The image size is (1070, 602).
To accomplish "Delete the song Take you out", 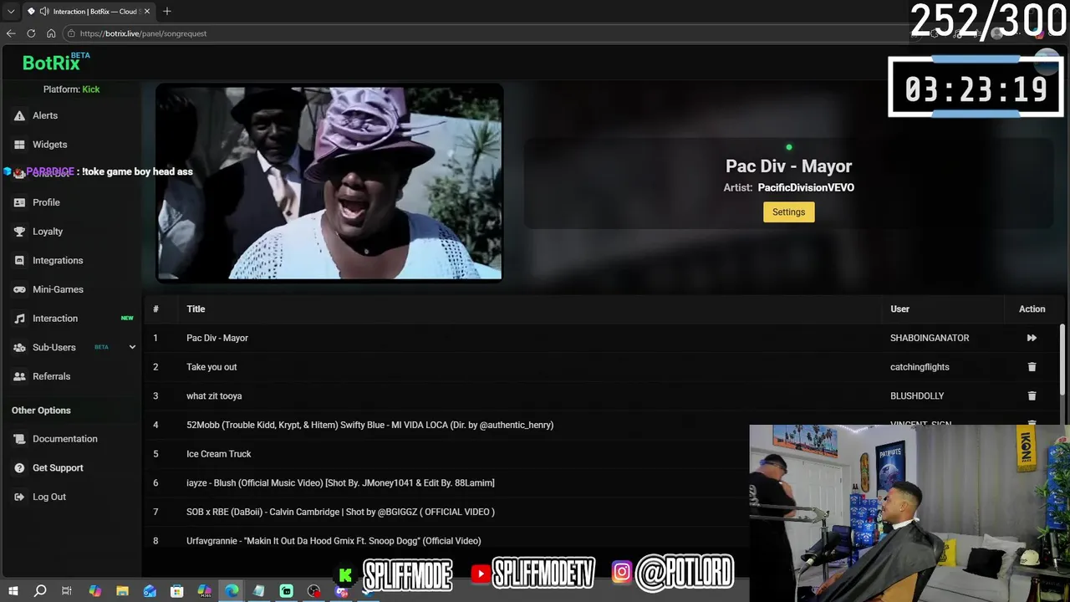I will tap(1032, 367).
